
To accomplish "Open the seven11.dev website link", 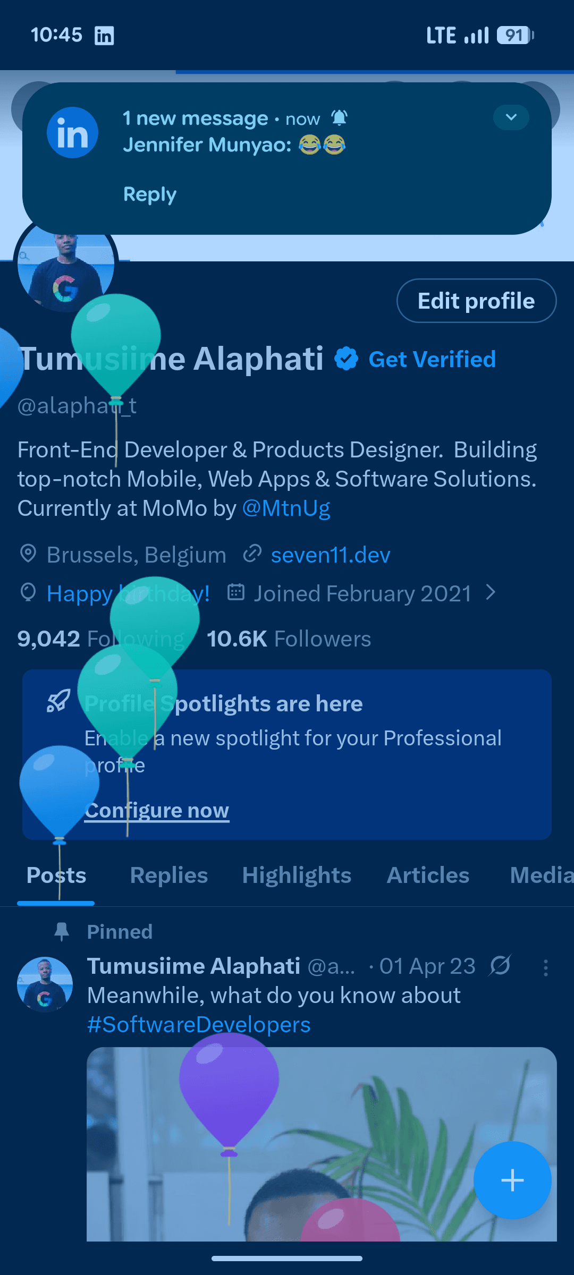I will pos(330,555).
